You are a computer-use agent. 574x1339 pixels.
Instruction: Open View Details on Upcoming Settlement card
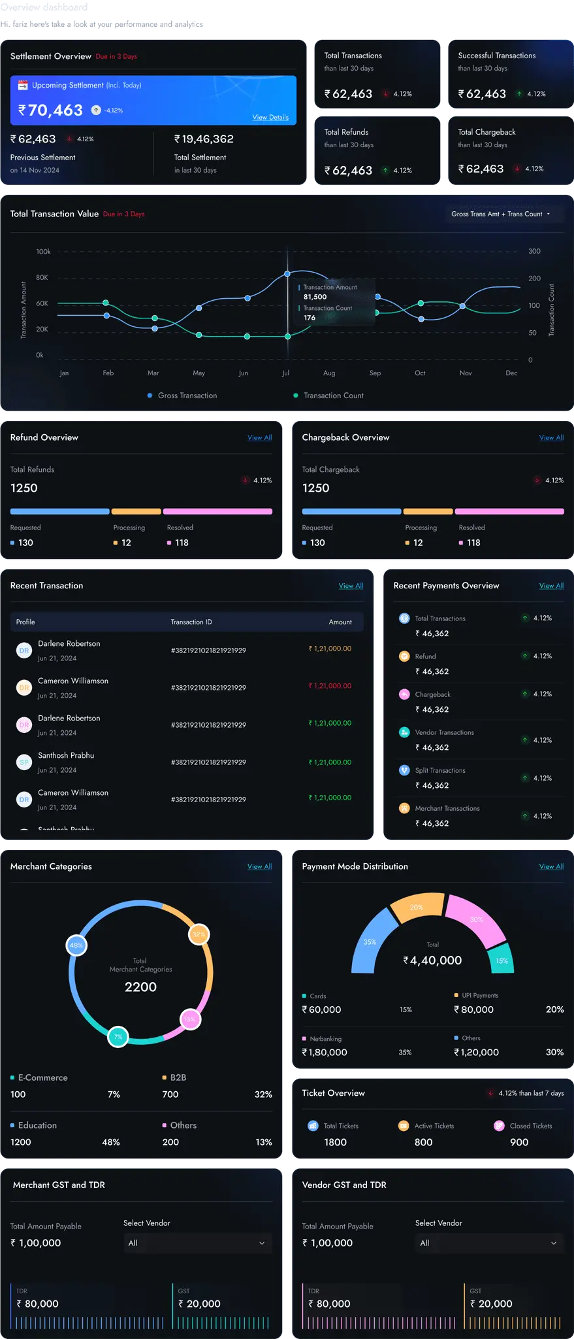pos(270,118)
